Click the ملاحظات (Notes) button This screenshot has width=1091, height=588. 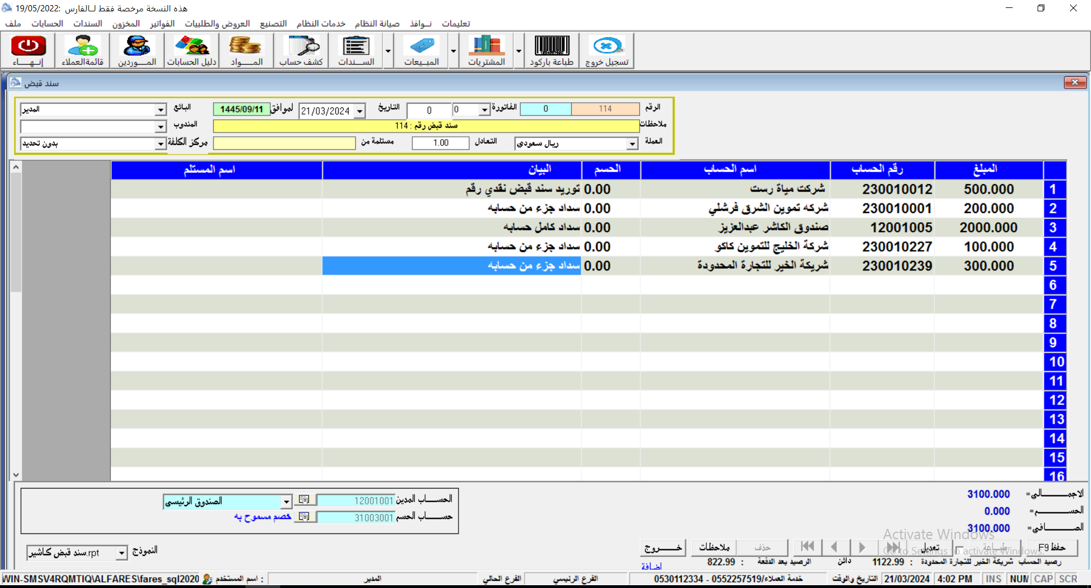pos(714,547)
